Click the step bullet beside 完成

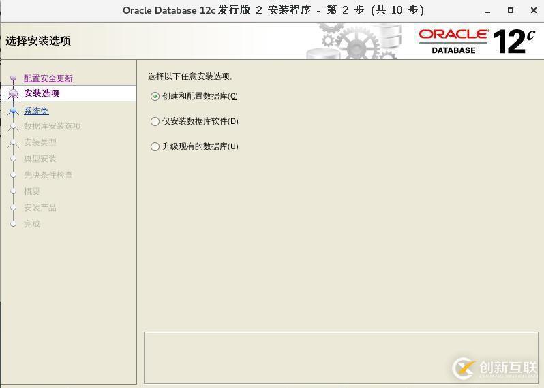(13, 223)
